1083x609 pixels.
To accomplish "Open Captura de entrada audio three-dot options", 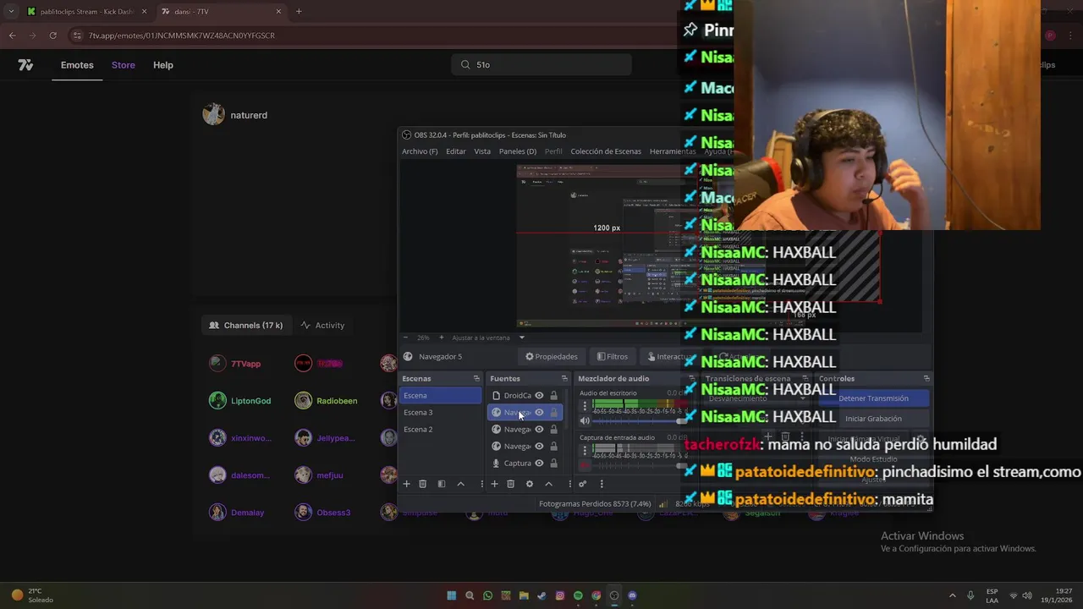I will tap(584, 450).
